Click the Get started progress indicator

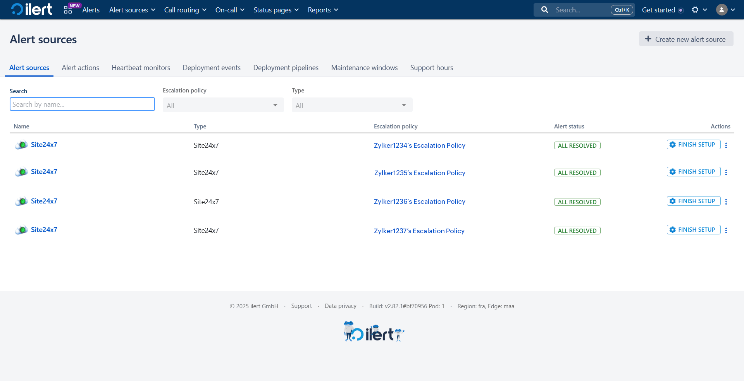click(681, 10)
